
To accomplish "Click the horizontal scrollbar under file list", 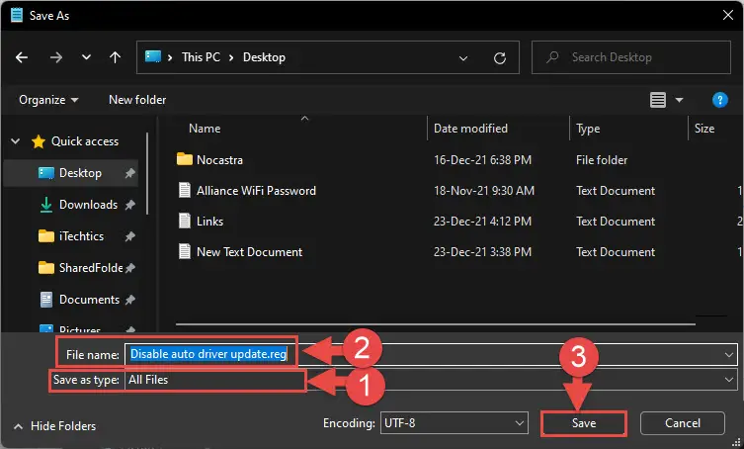I will (x=435, y=324).
